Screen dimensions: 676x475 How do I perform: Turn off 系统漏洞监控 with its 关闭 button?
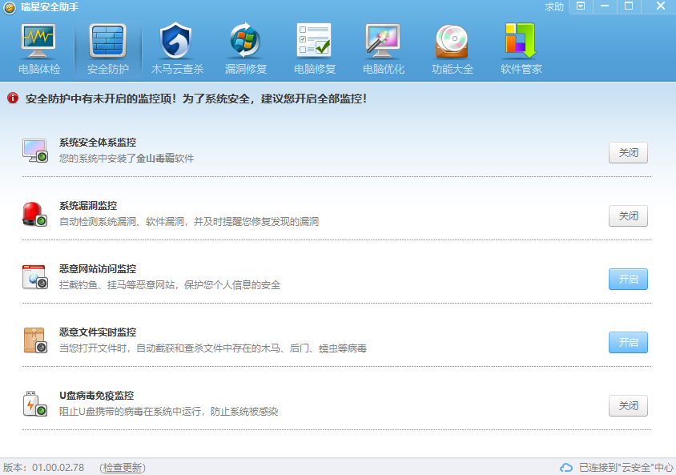[628, 216]
